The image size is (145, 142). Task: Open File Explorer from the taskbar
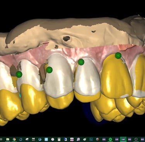click(x=8, y=139)
